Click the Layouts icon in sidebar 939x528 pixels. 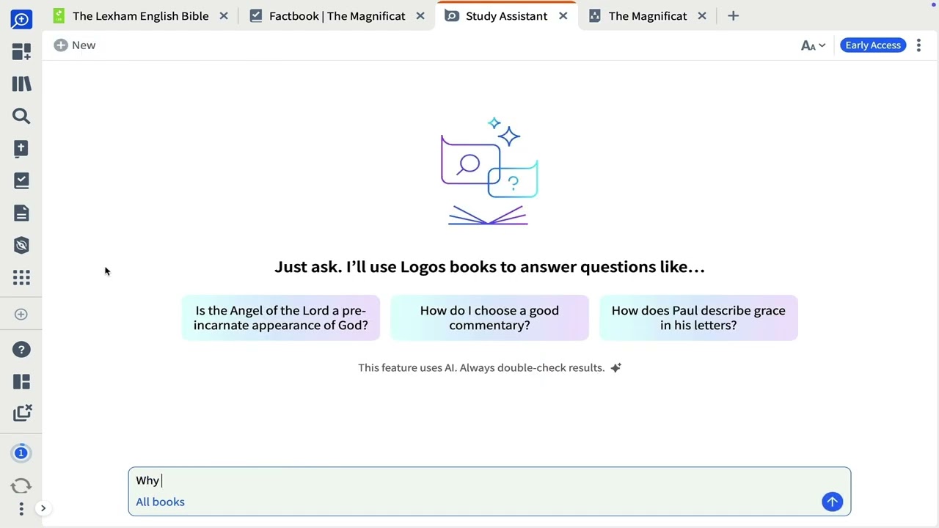pos(21,381)
